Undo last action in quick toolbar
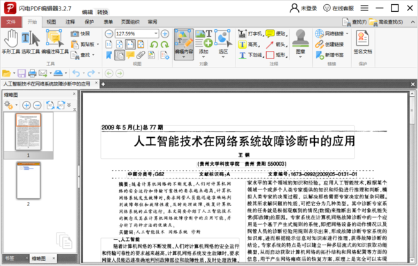The width and height of the screenshot is (418, 266). (x=76, y=73)
